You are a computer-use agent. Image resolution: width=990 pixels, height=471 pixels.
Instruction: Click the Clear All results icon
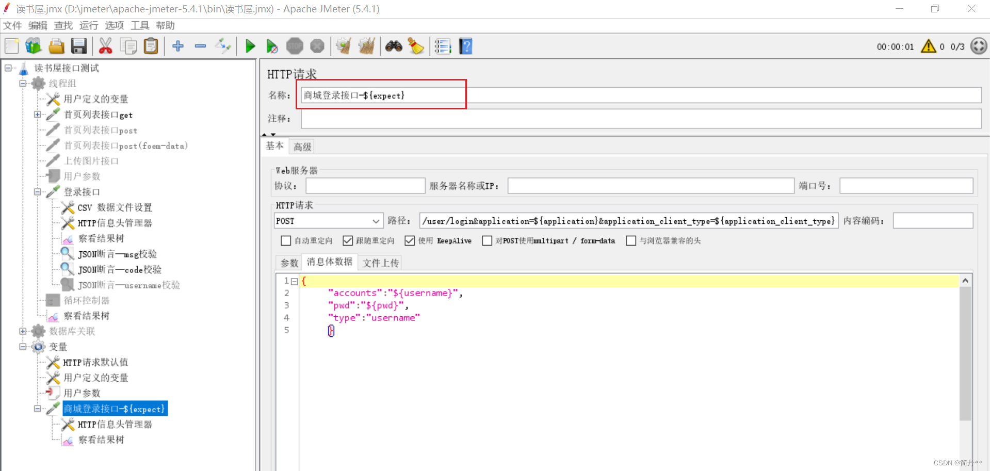point(366,46)
